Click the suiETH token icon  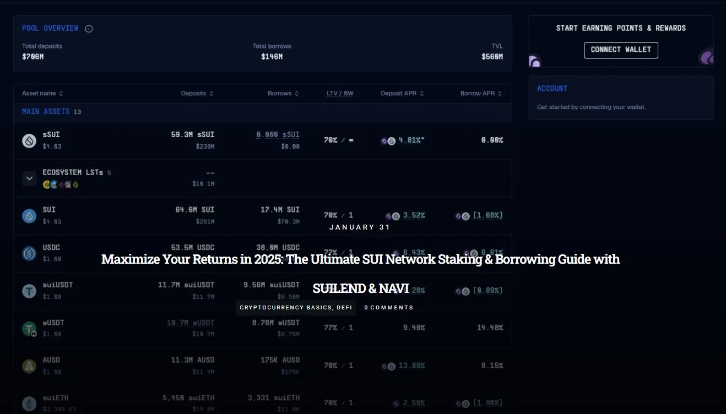[29, 403]
